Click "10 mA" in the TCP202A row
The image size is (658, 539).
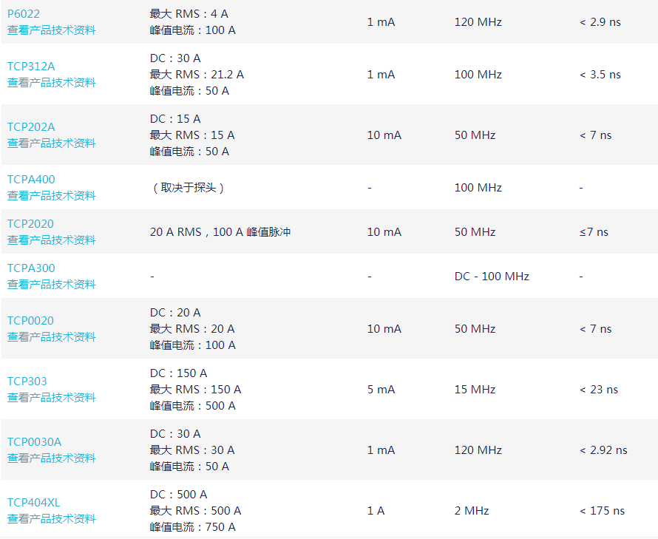pos(384,135)
